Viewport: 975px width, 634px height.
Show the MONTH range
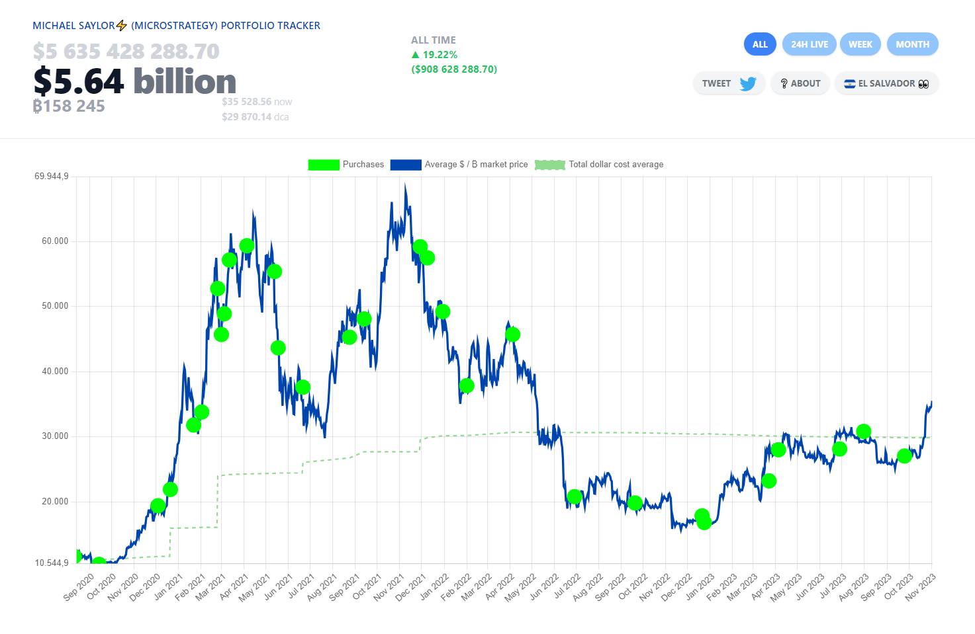click(913, 44)
